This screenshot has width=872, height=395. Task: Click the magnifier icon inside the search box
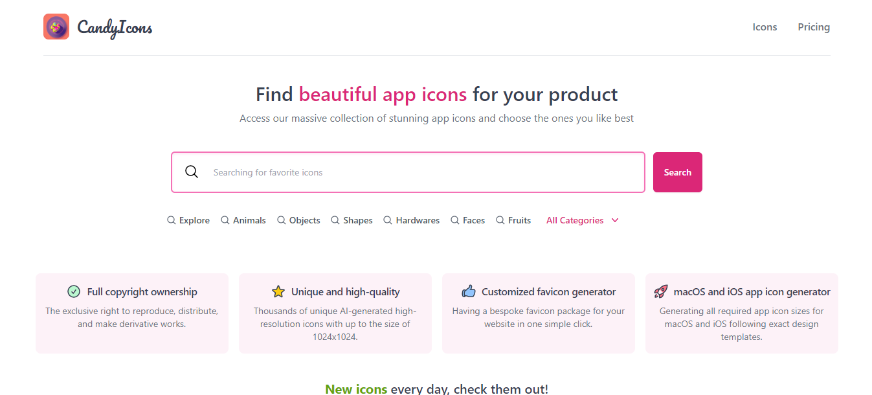pos(192,172)
